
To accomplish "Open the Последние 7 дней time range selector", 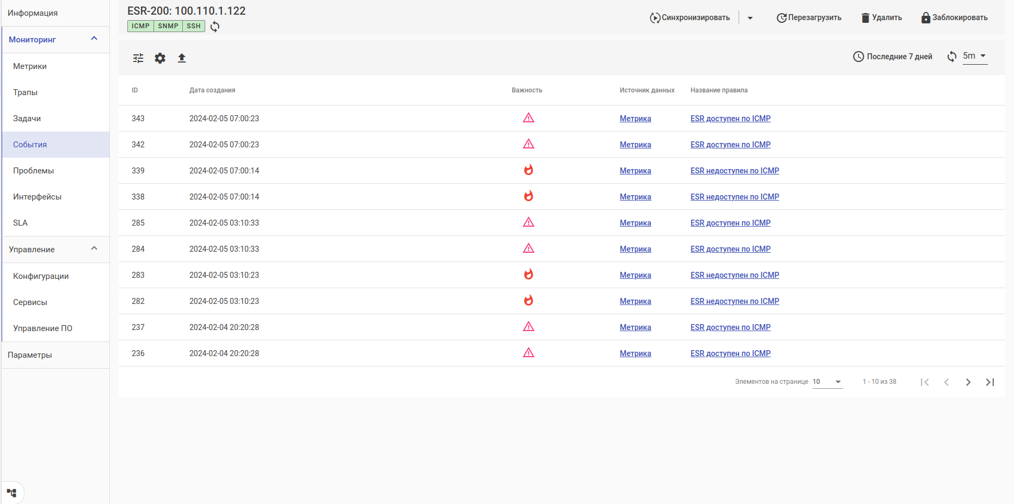I will (x=893, y=57).
